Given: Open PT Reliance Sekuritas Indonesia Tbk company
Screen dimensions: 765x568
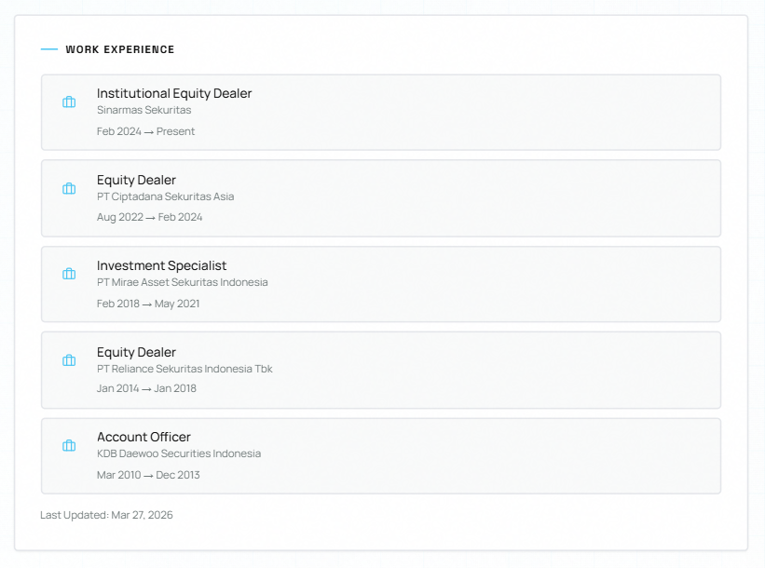Looking at the screenshot, I should pos(184,369).
